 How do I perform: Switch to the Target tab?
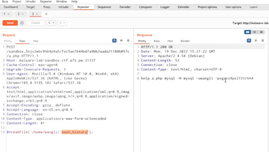(x=30, y=7)
